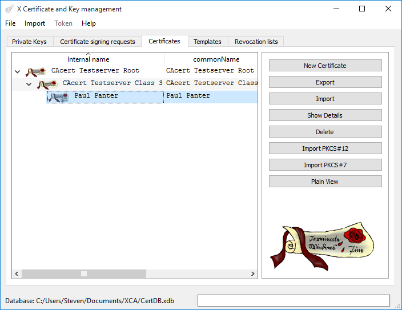This screenshot has width=402, height=310.
Task: Switch to the Templates tab
Action: click(207, 42)
